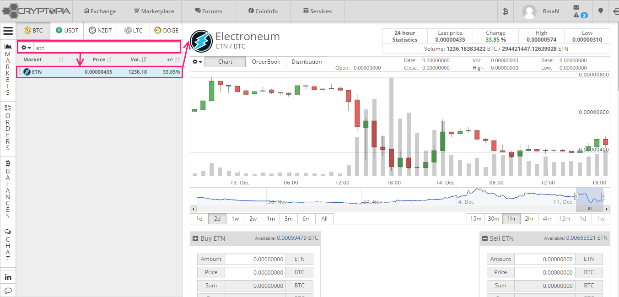
Task: Choose the 4hr candle interval
Action: [x=547, y=219]
